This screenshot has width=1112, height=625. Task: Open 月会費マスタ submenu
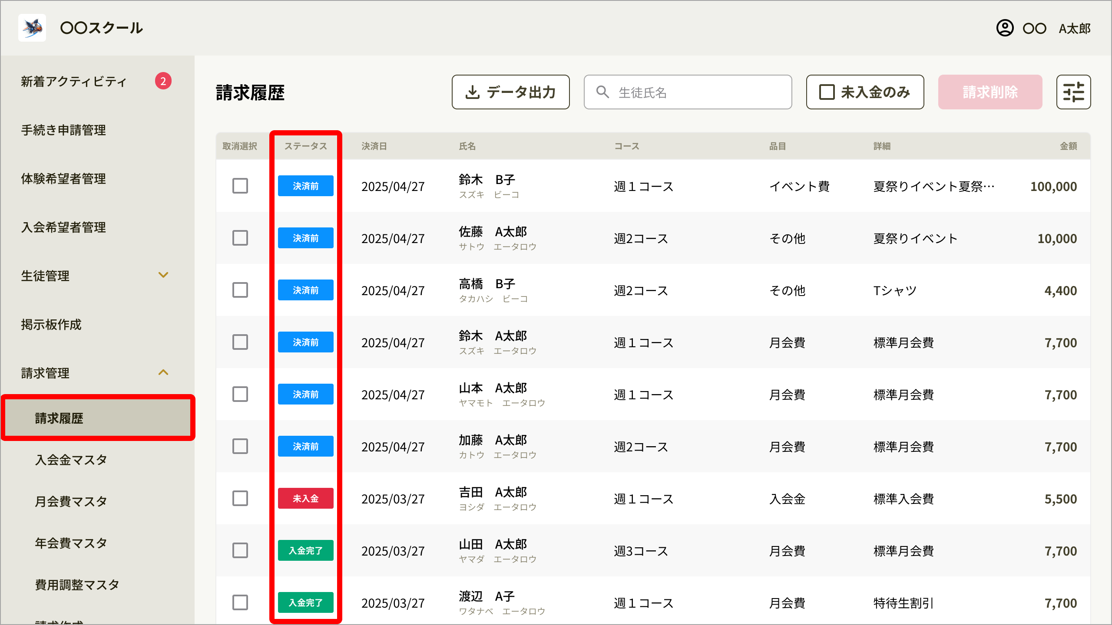click(71, 502)
